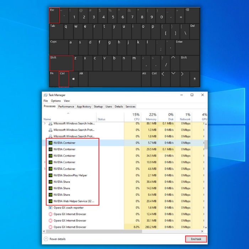Click the horizontal scrollbar left arrow
Viewport: 249px width, 249px height.
click(x=44, y=231)
